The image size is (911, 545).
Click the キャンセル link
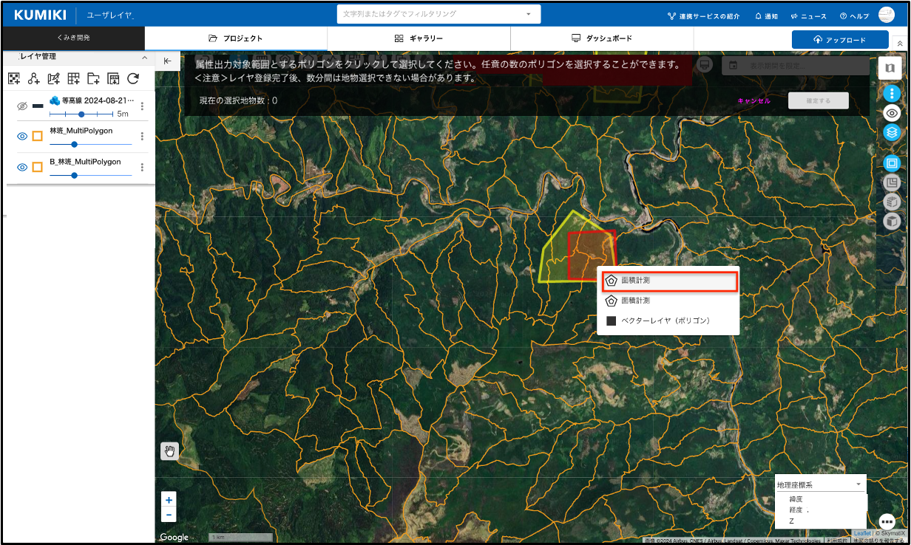click(753, 101)
